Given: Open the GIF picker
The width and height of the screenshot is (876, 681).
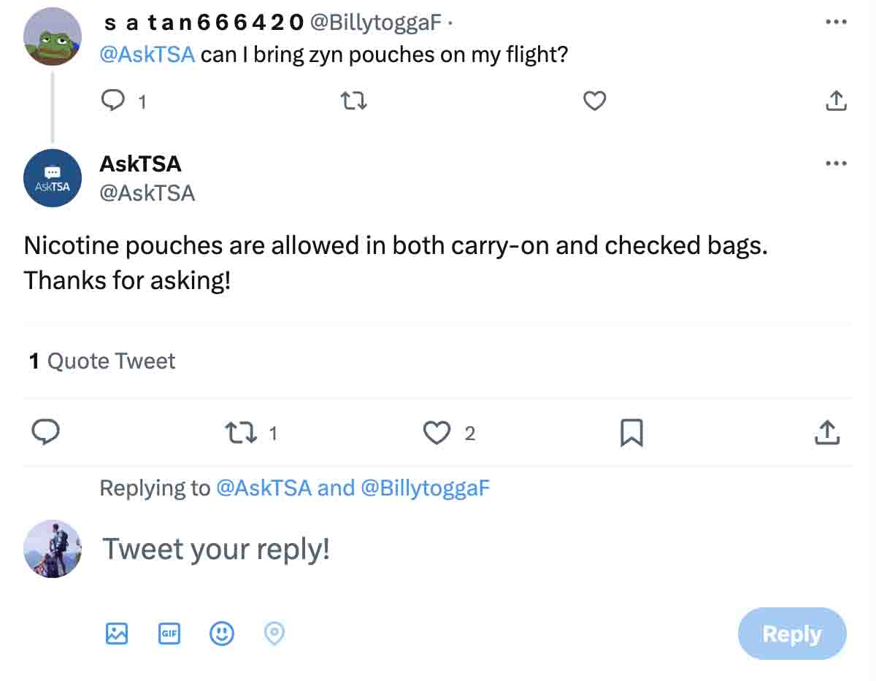Looking at the screenshot, I should [169, 634].
